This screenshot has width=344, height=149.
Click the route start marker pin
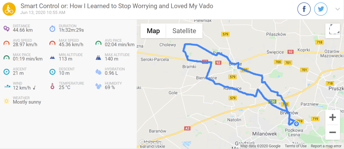click(x=297, y=124)
